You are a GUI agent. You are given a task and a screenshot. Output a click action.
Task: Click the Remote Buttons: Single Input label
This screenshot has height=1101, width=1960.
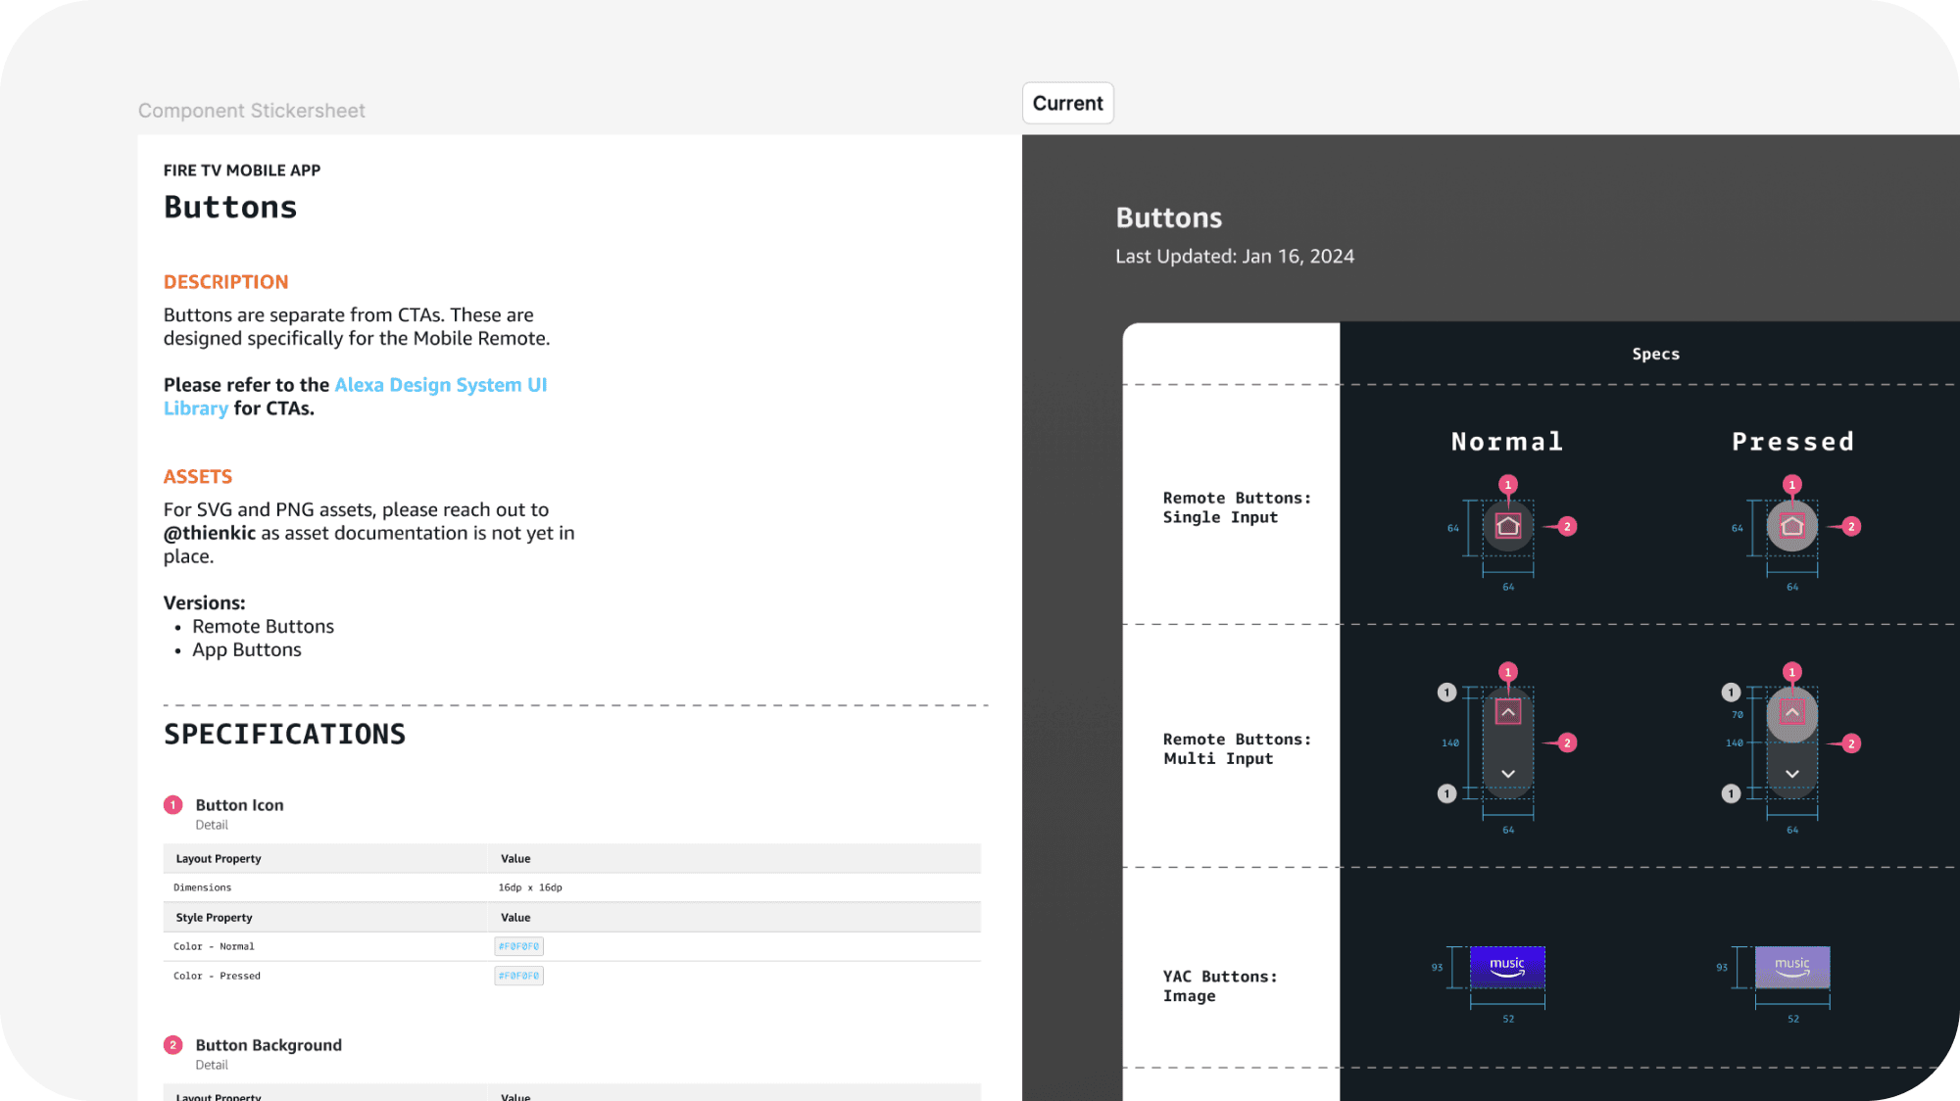[1237, 507]
